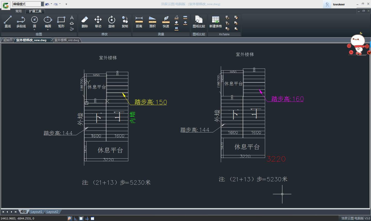Toggle the crosshair snap mode indicator
This screenshot has width=371, height=221.
[87, 218]
